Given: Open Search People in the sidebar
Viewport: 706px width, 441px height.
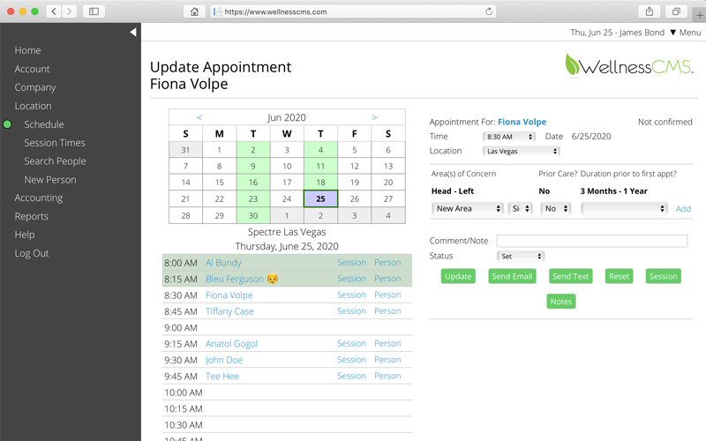Looking at the screenshot, I should (x=55, y=161).
